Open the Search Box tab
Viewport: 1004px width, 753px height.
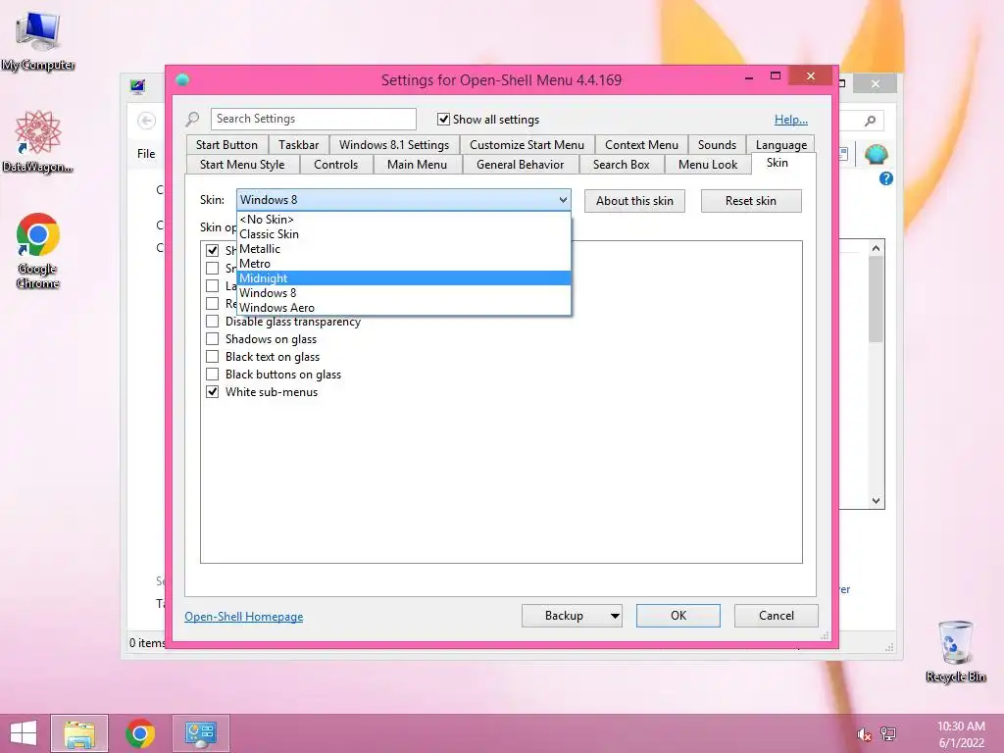pos(621,165)
